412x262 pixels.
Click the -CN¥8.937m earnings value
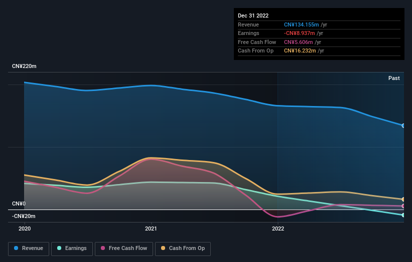tap(299, 33)
